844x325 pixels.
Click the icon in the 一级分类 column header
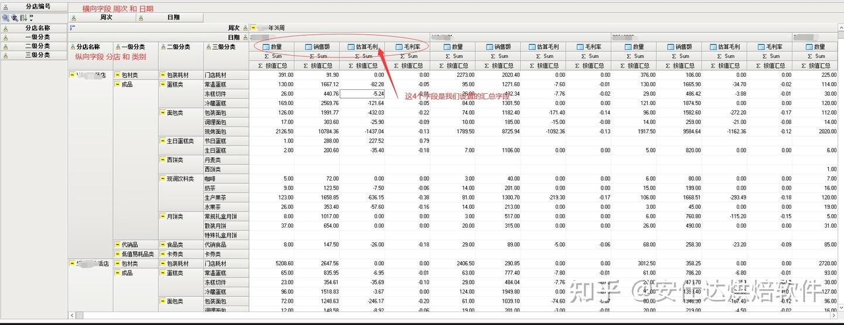coord(118,47)
